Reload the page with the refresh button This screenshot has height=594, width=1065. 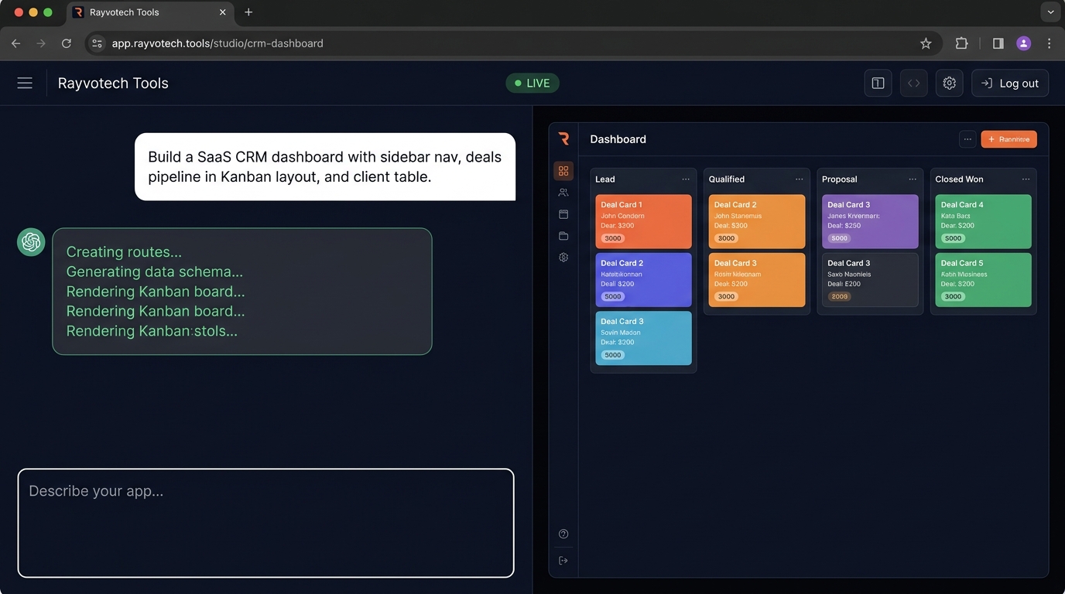pyautogui.click(x=67, y=43)
